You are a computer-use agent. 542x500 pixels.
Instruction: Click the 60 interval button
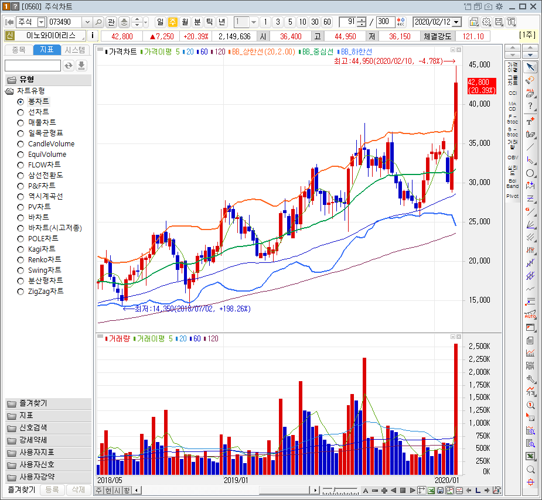click(327, 22)
